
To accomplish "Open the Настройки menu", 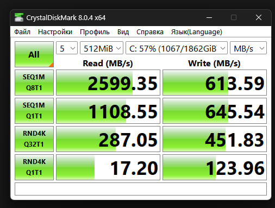I will (x=55, y=32).
